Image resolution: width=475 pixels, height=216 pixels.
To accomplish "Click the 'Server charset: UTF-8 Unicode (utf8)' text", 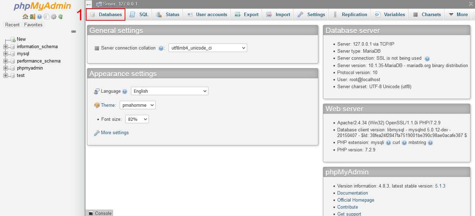I will 374,87.
